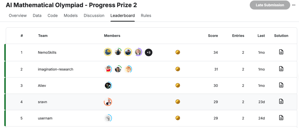
Task: Open the NemoSkills team link
Action: click(47, 52)
